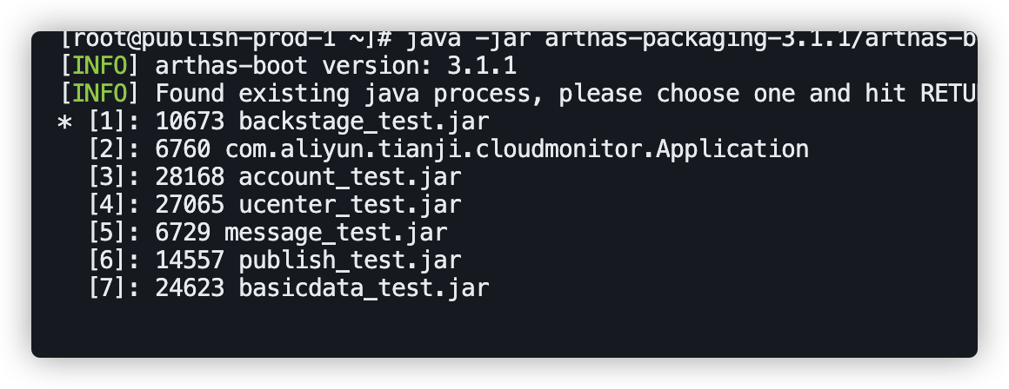This screenshot has height=389, width=1009.
Task: Click process ID 27065
Action: pyautogui.click(x=190, y=205)
